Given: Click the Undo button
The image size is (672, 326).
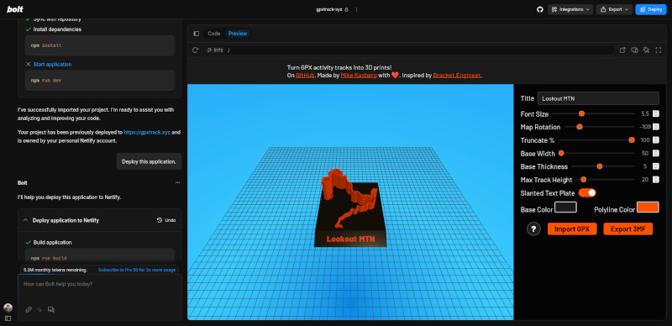Looking at the screenshot, I should [x=166, y=220].
